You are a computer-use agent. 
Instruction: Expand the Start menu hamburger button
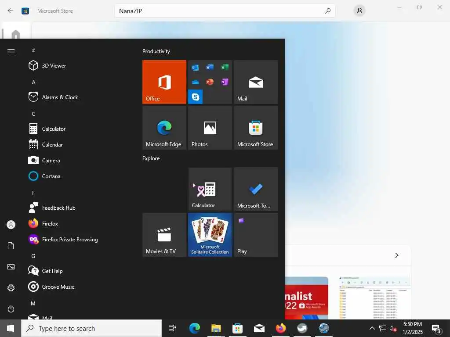11,51
